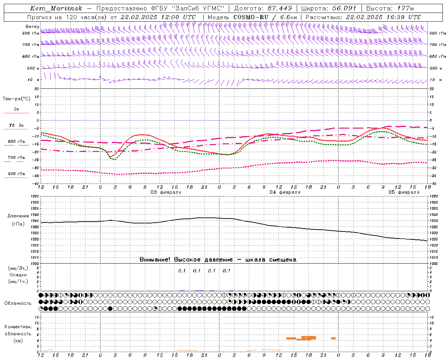The image size is (448, 358).
Task: Click the '23 февраля' date label
Action: pos(166,192)
